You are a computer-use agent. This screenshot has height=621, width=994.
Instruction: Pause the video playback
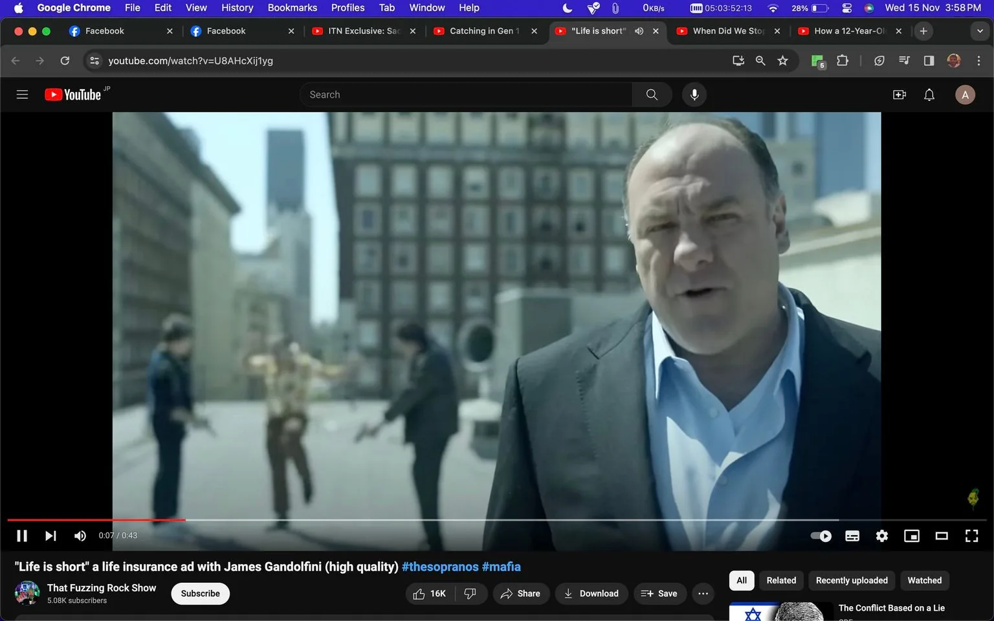pyautogui.click(x=21, y=536)
